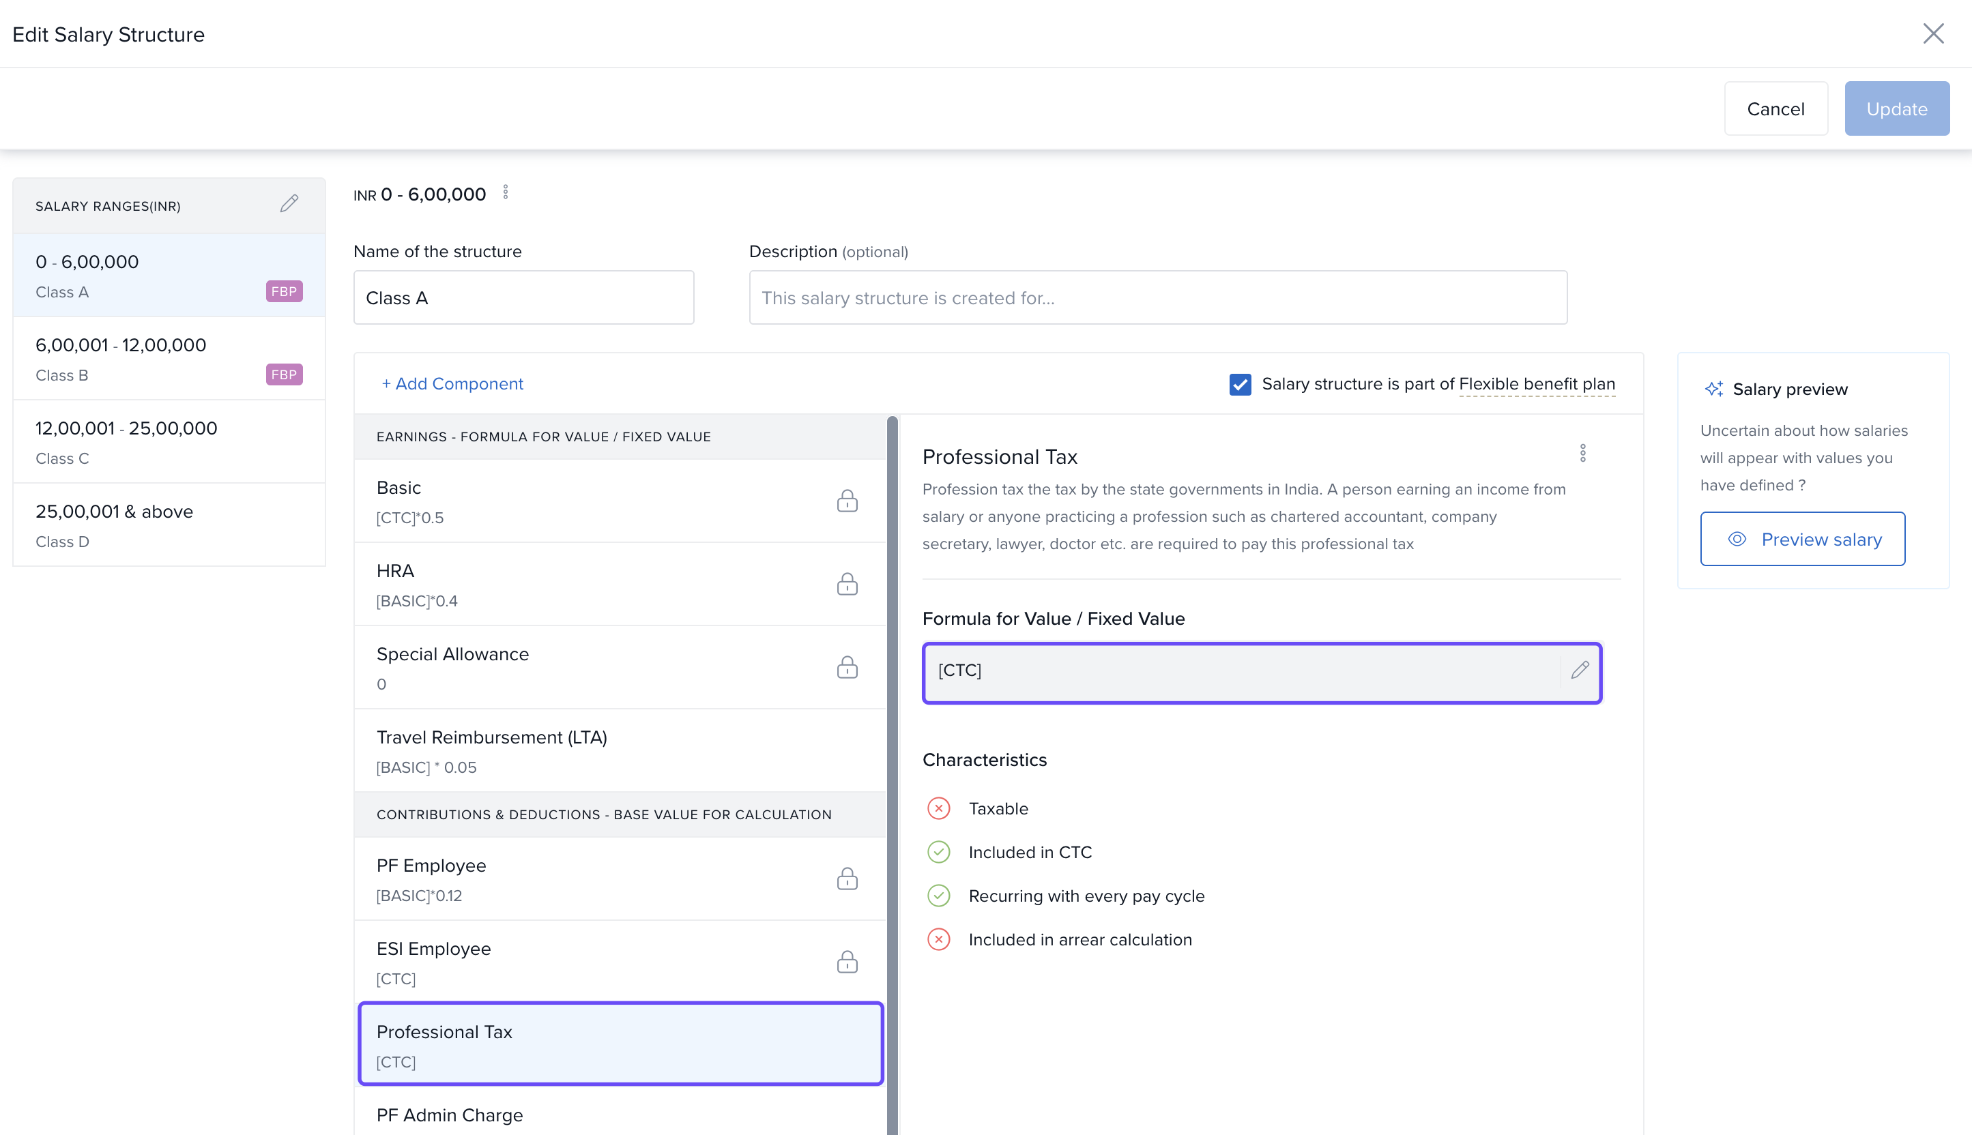Click the pencil icon beside Salary Ranges

point(289,203)
